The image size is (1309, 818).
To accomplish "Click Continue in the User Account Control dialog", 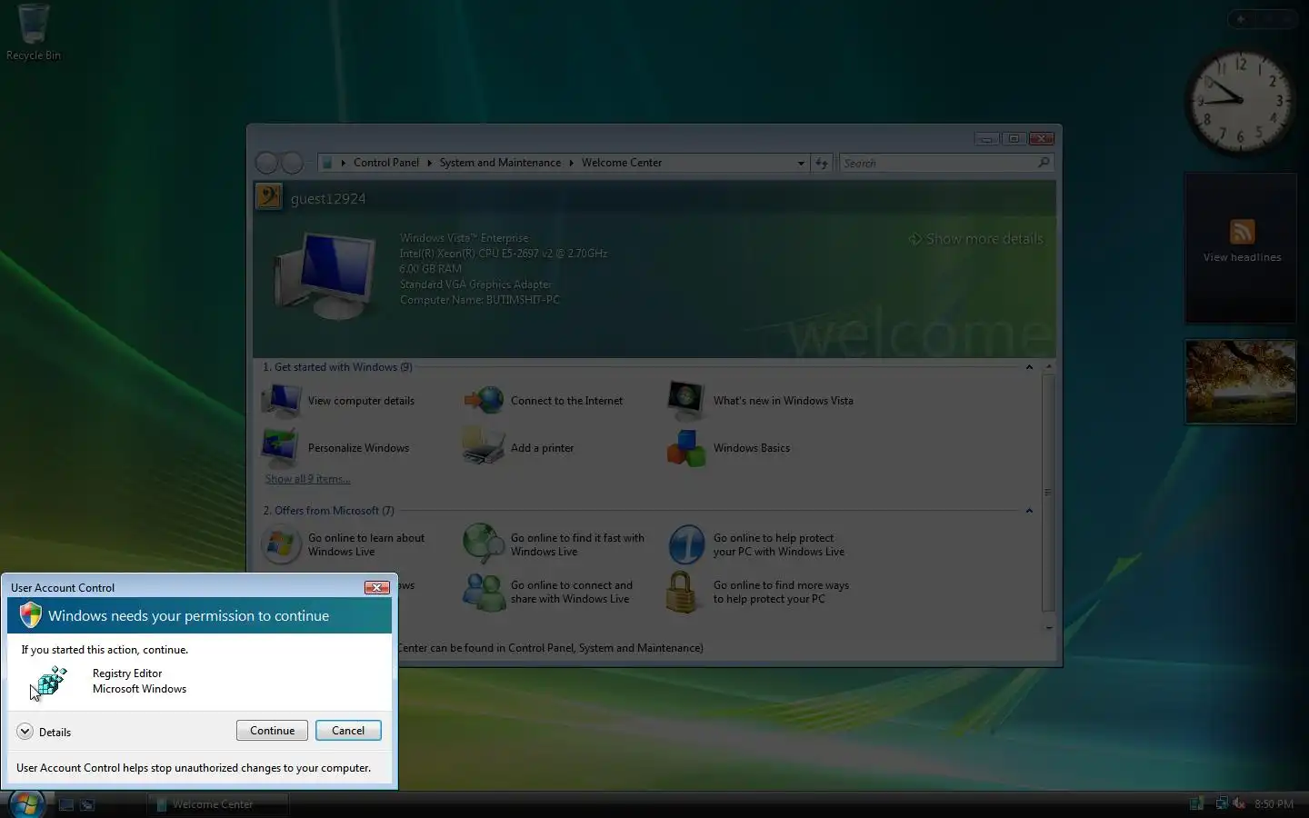I will coord(272,731).
